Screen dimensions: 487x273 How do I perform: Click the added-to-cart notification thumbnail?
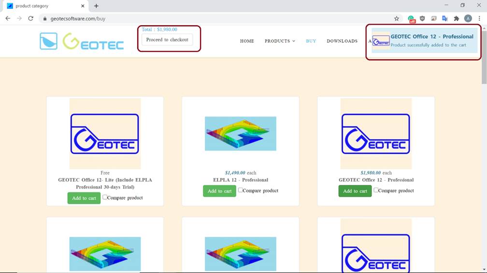[x=381, y=41]
